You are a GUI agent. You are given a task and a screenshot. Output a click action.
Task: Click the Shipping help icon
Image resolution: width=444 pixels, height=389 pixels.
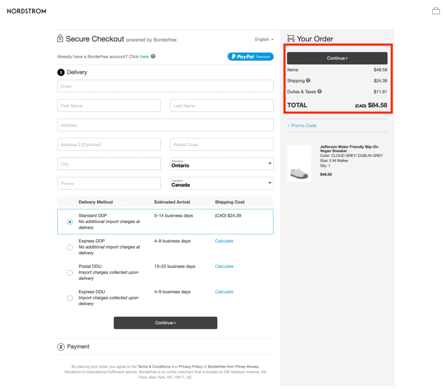(308, 81)
